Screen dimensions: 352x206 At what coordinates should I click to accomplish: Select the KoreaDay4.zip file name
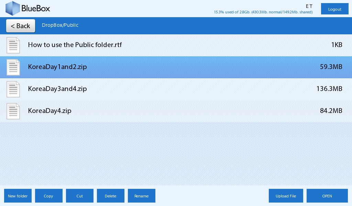[x=49, y=111]
